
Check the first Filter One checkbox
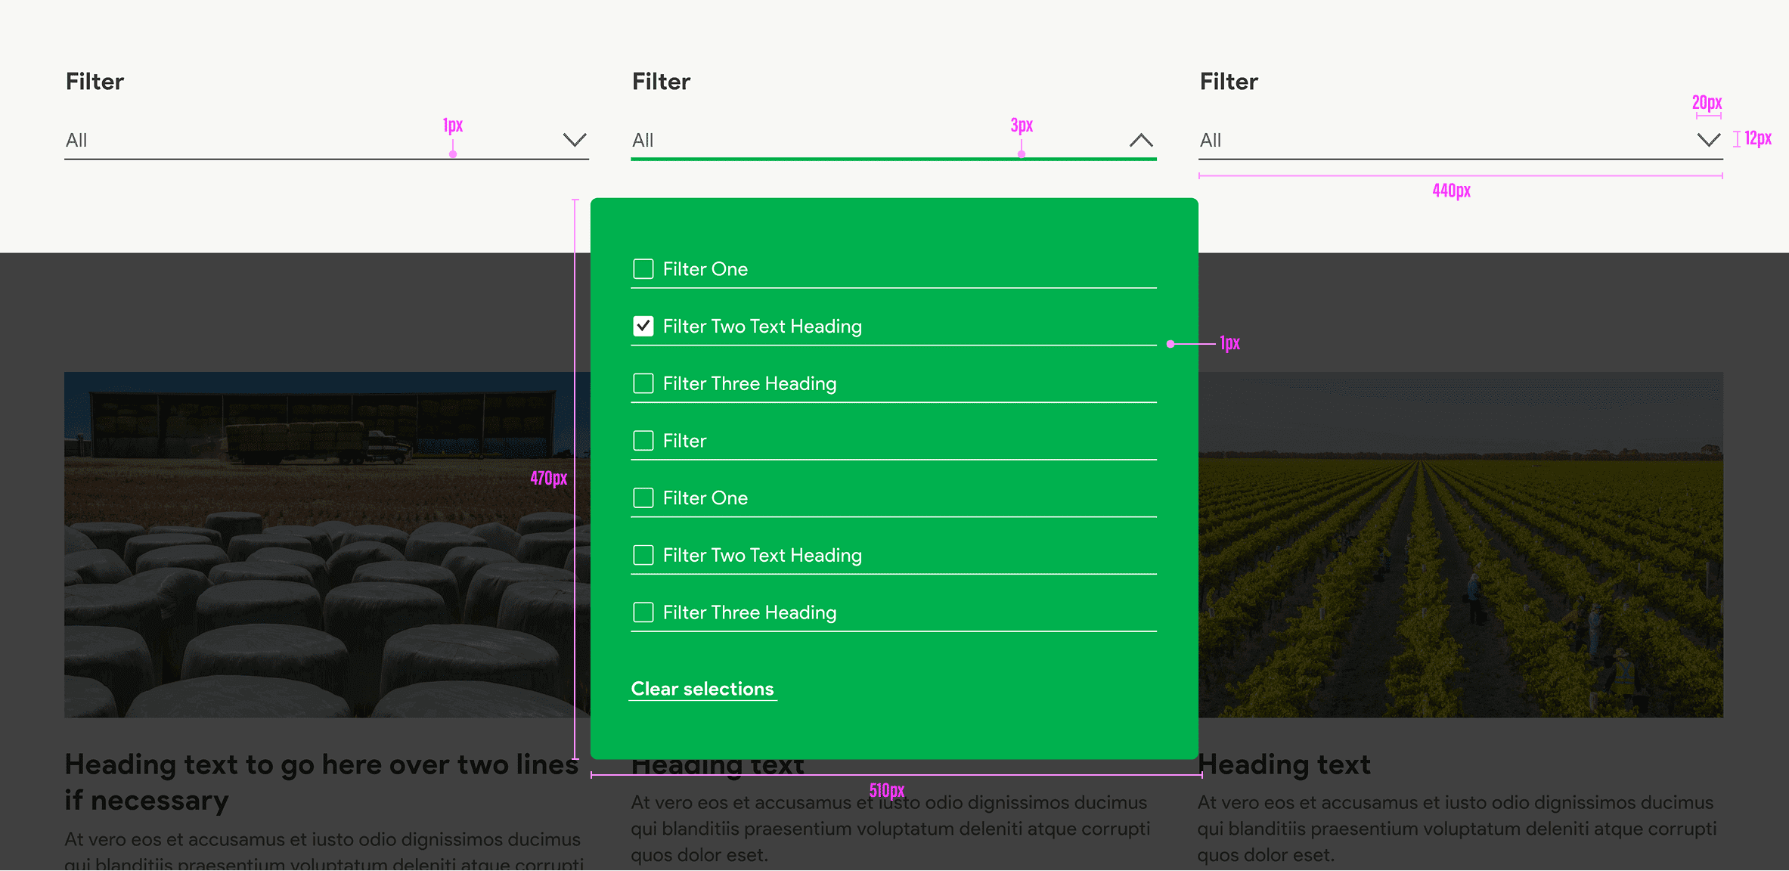[643, 269]
